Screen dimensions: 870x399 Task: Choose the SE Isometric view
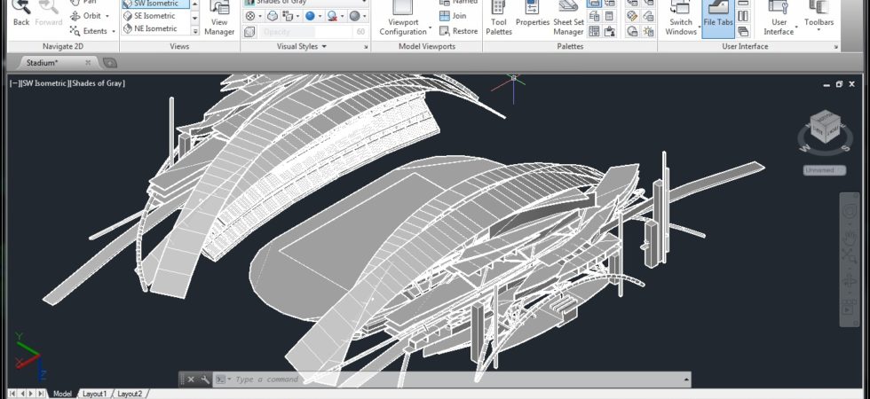coord(155,16)
